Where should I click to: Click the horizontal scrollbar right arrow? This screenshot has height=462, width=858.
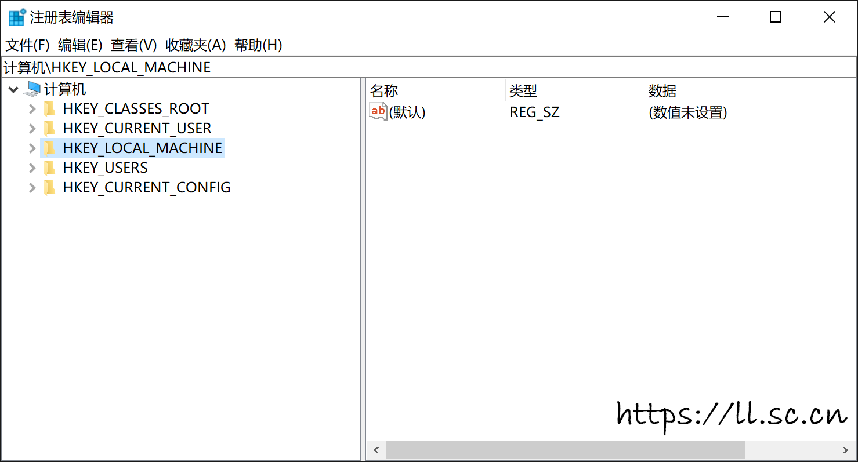pyautogui.click(x=845, y=450)
